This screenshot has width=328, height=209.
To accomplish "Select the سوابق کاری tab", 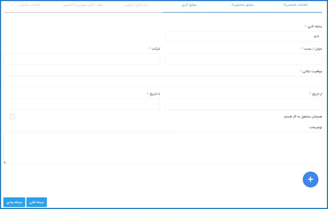I will [190, 5].
